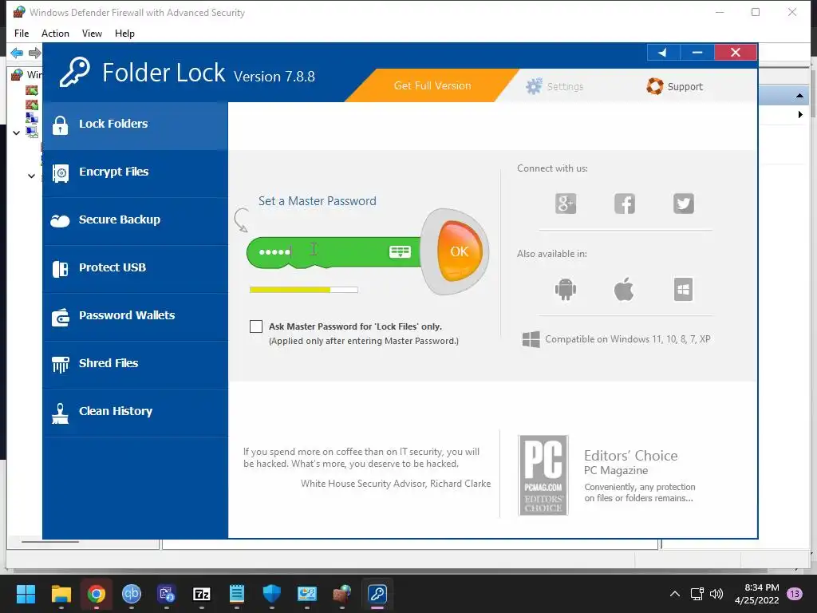Open Folder Lock Settings

click(x=555, y=86)
